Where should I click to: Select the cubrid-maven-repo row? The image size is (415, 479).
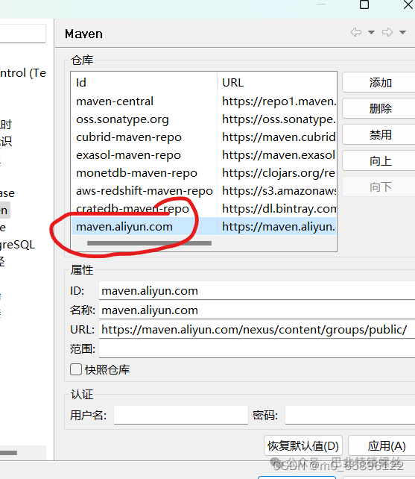(203, 137)
